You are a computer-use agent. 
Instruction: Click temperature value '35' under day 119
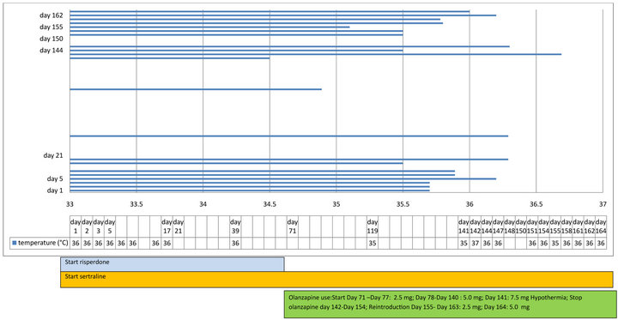(373, 244)
